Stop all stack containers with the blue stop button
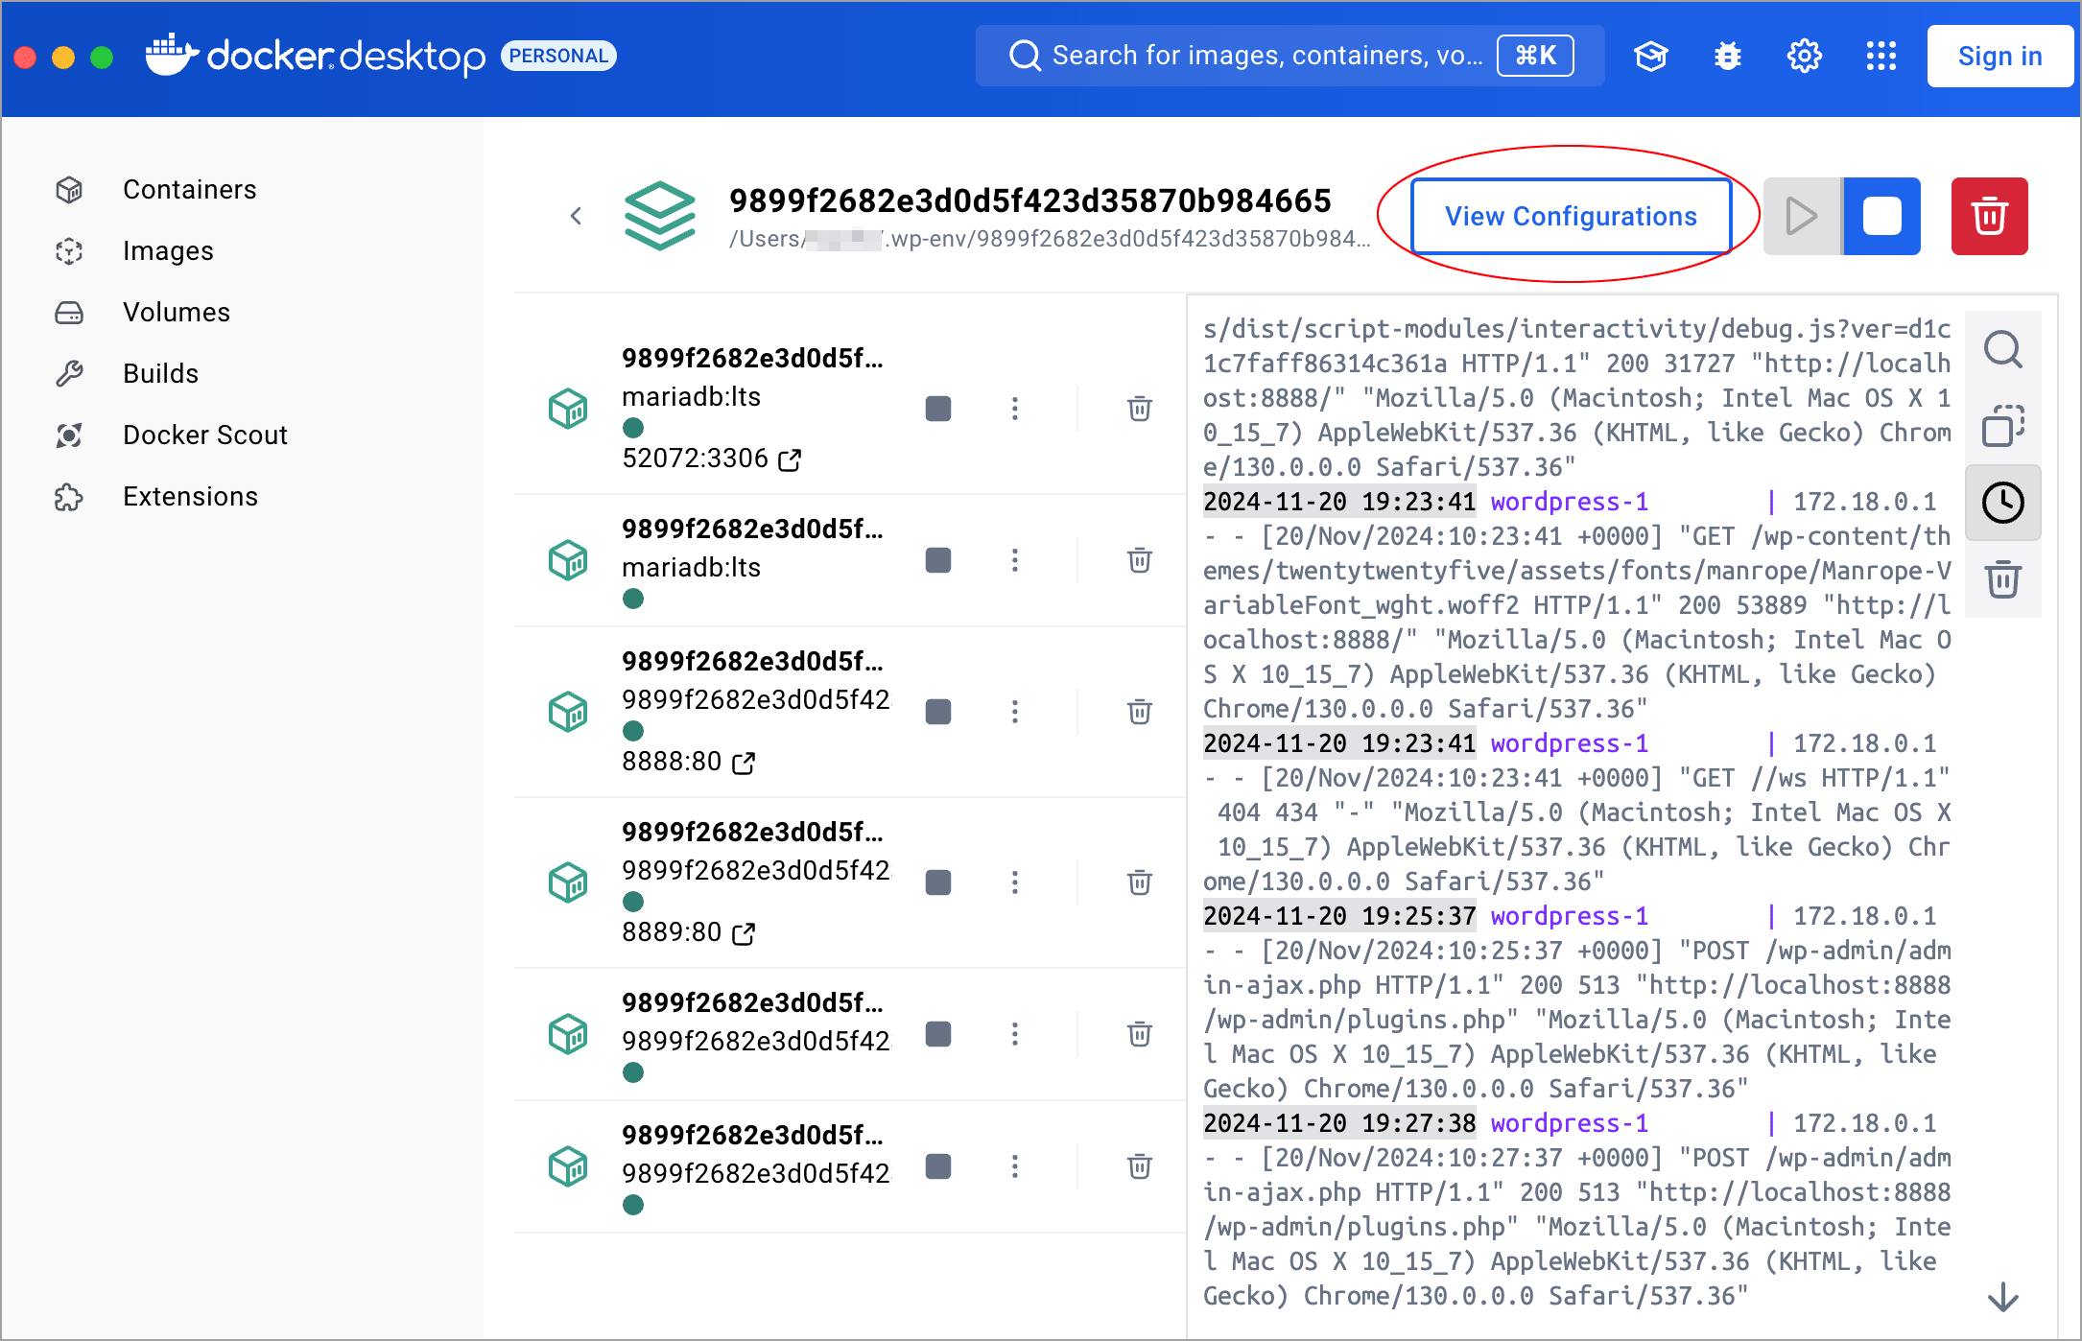This screenshot has width=2082, height=1341. coord(1881,216)
